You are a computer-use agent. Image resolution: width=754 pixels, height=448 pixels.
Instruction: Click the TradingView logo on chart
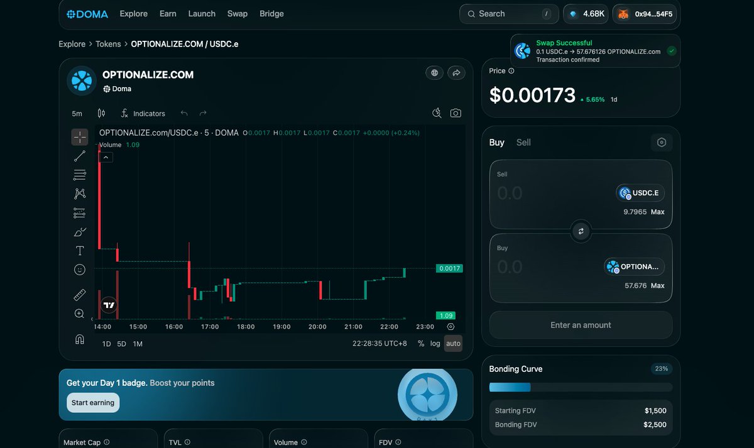[109, 305]
